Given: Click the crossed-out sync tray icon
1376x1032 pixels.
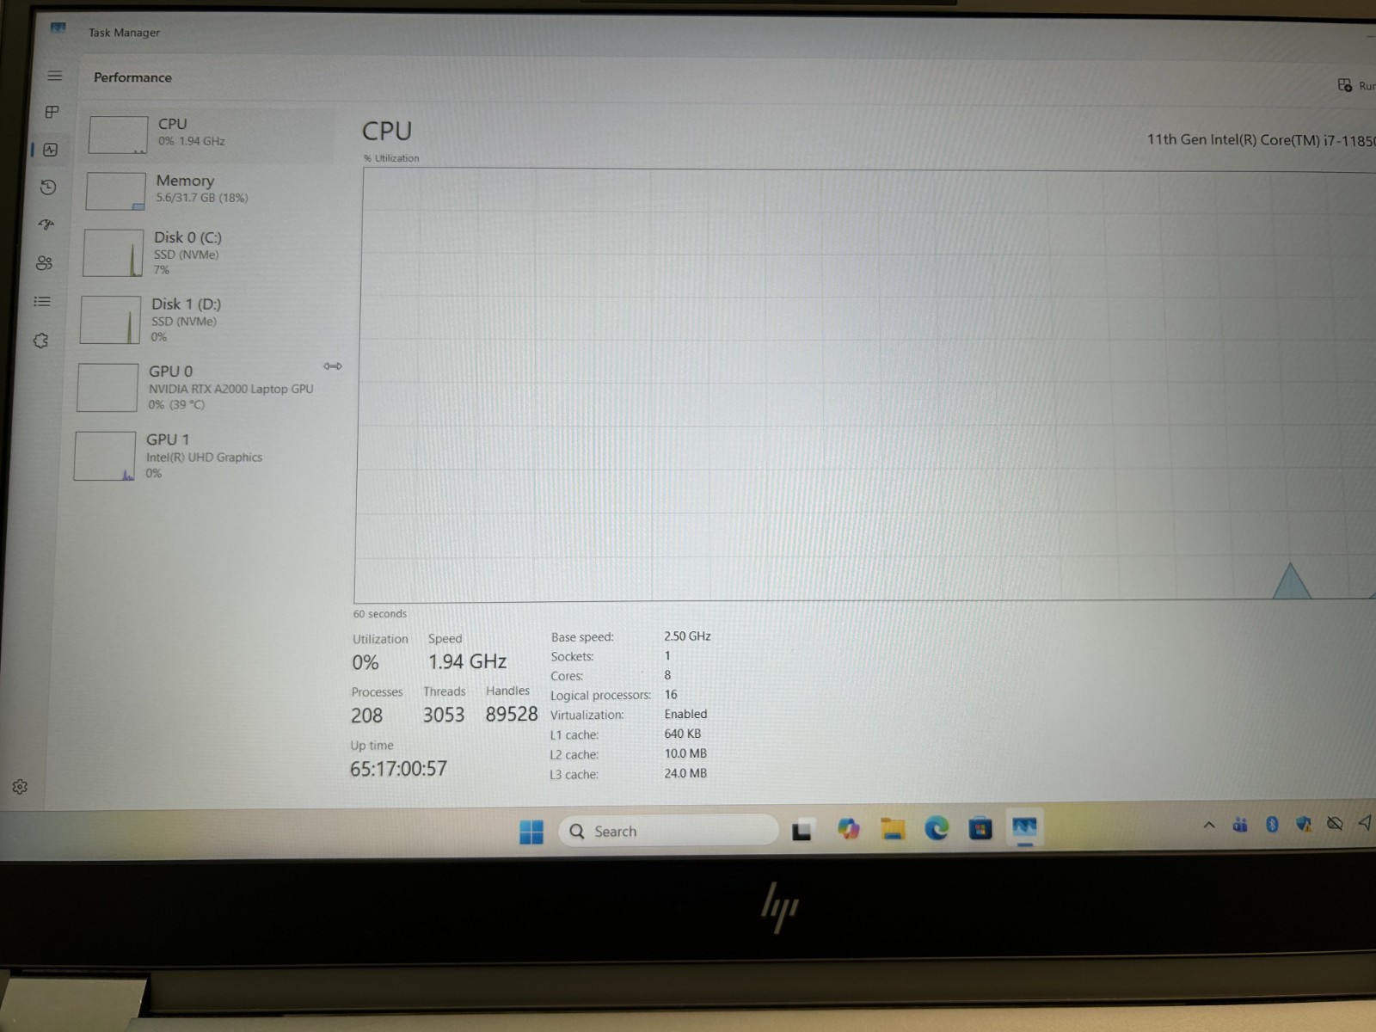Looking at the screenshot, I should click(1335, 823).
